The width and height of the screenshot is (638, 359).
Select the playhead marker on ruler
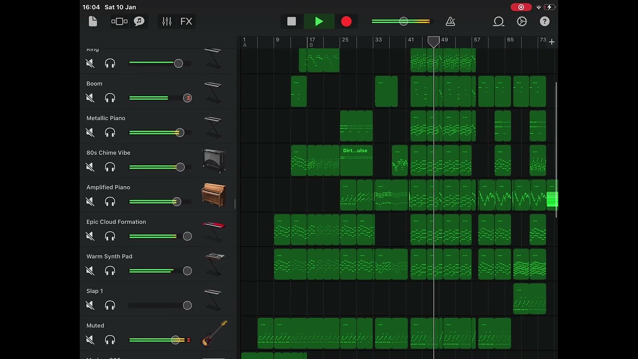[x=434, y=42]
